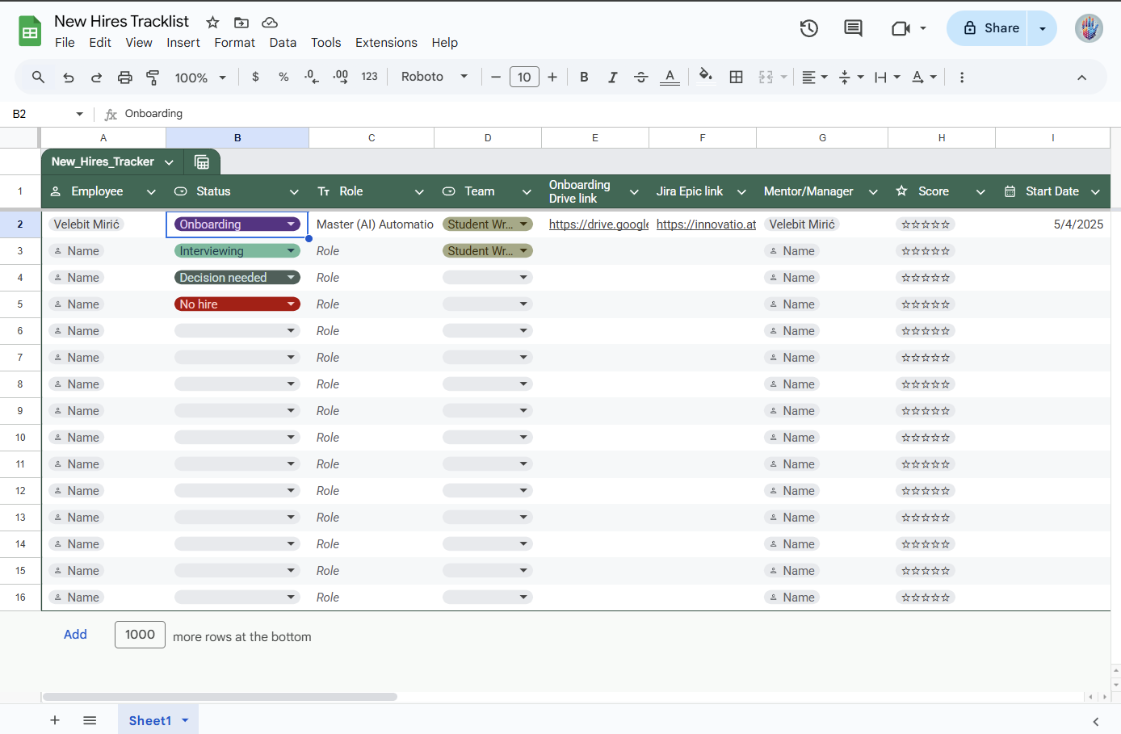1121x734 pixels.
Task: Expand the font selector showing Roboto
Action: tap(464, 77)
